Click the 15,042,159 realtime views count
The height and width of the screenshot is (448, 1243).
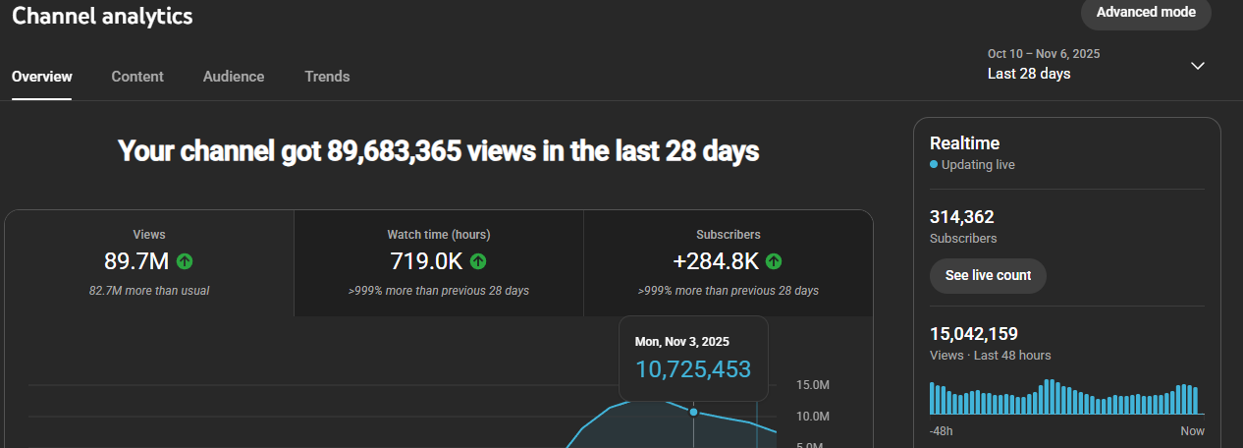pos(974,334)
